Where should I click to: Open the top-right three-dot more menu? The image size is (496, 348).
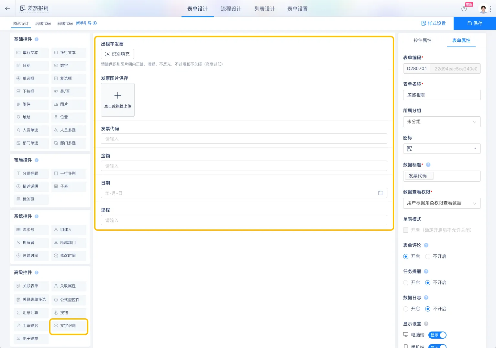490,9
